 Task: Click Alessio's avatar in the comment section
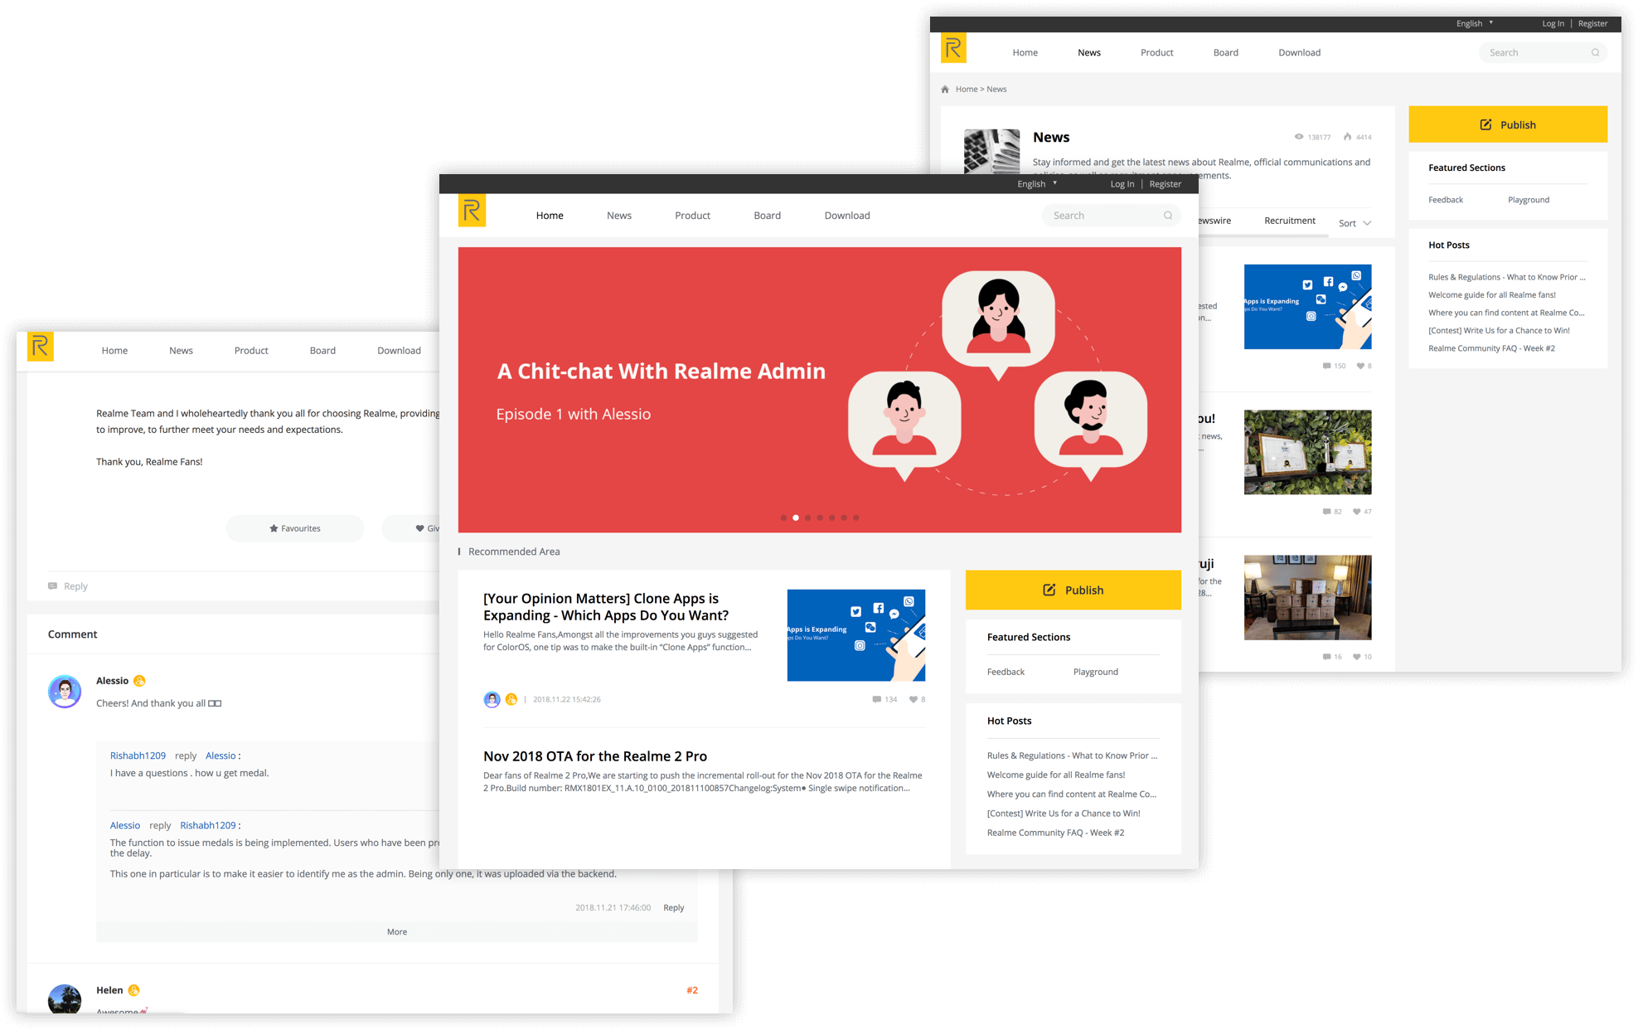pos(65,692)
